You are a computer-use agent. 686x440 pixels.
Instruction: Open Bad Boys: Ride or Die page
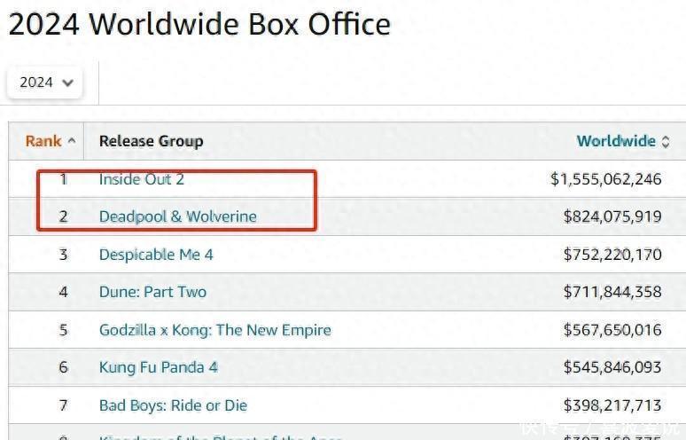coord(173,405)
